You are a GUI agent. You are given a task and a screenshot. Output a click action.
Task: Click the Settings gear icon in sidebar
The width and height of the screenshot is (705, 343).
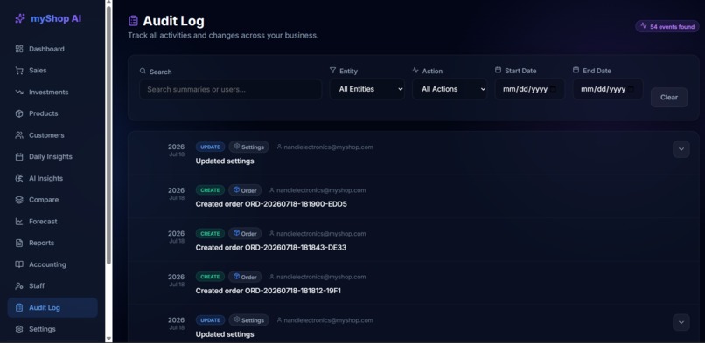tap(19, 329)
